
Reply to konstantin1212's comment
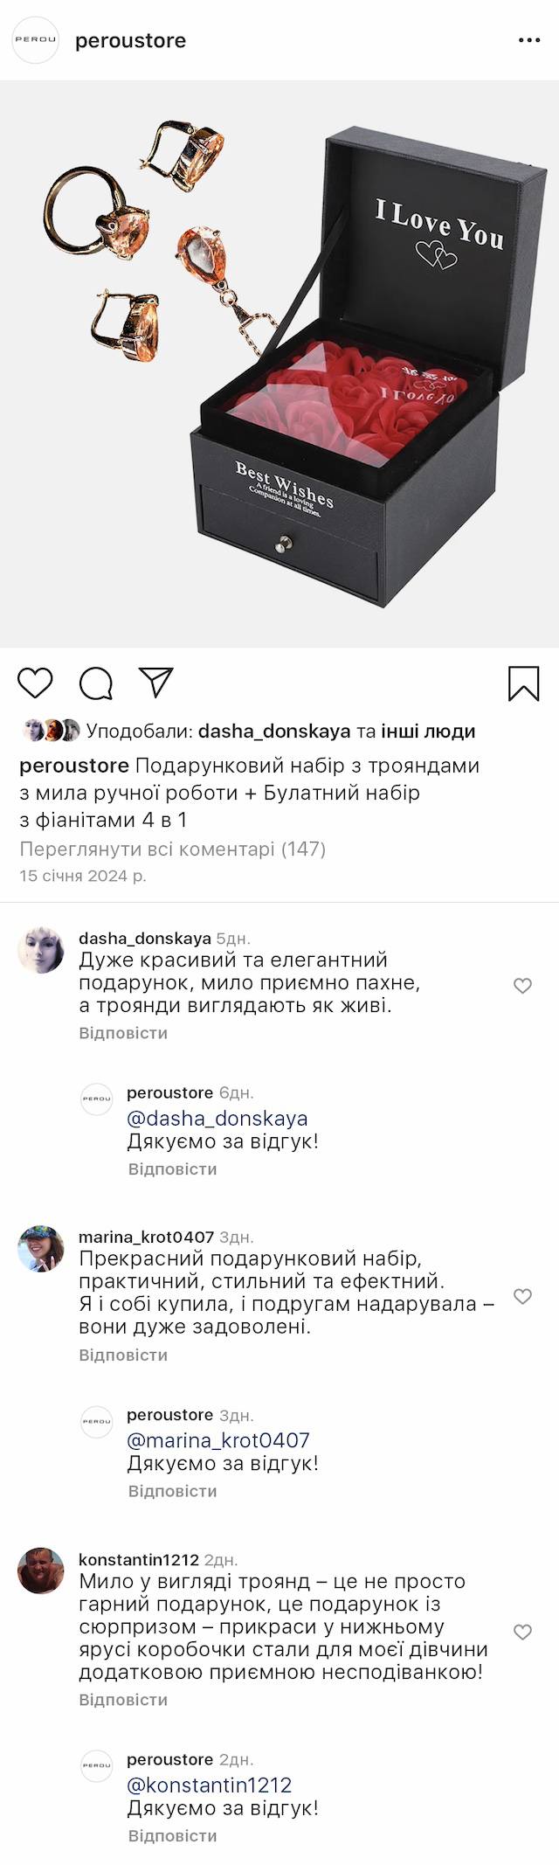pyautogui.click(x=123, y=1700)
